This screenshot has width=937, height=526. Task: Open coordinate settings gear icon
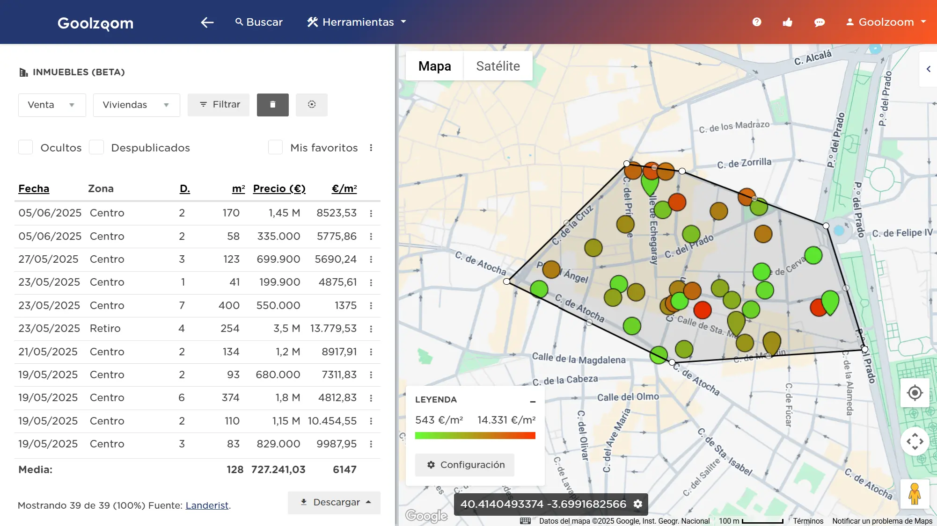point(638,504)
